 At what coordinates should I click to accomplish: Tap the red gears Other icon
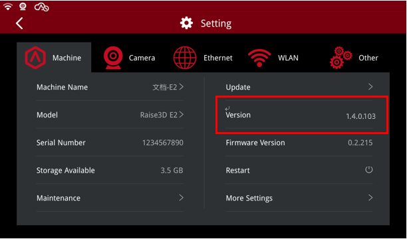340,58
